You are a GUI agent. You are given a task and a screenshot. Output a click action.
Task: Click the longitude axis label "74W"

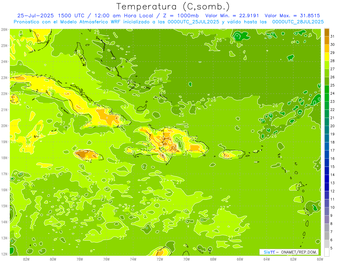coord(133,259)
